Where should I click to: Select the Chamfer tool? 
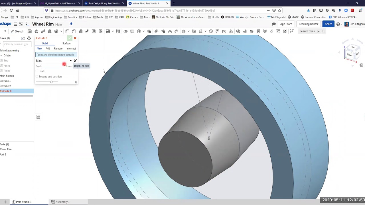[x=74, y=31]
